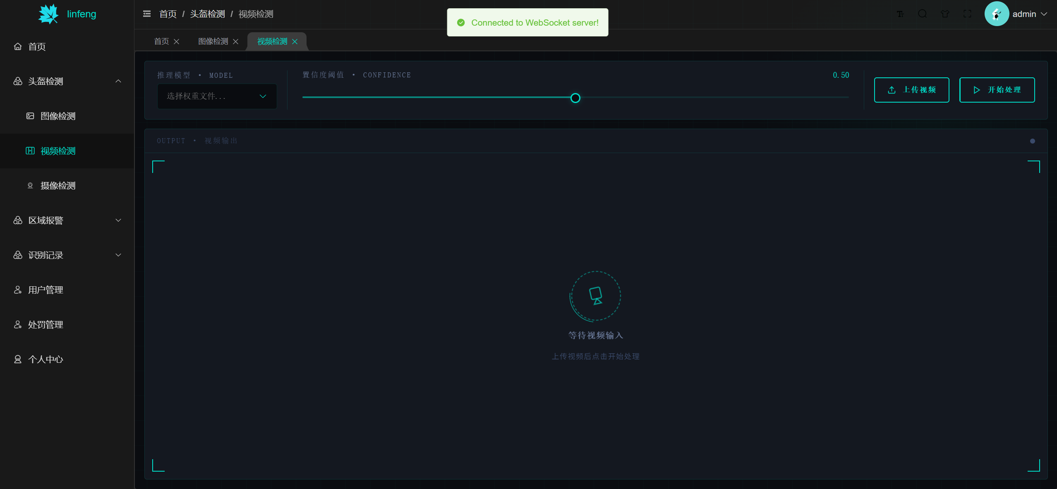Viewport: 1057px width, 489px height.
Task: Click the green success check icon in notification
Action: pos(461,23)
